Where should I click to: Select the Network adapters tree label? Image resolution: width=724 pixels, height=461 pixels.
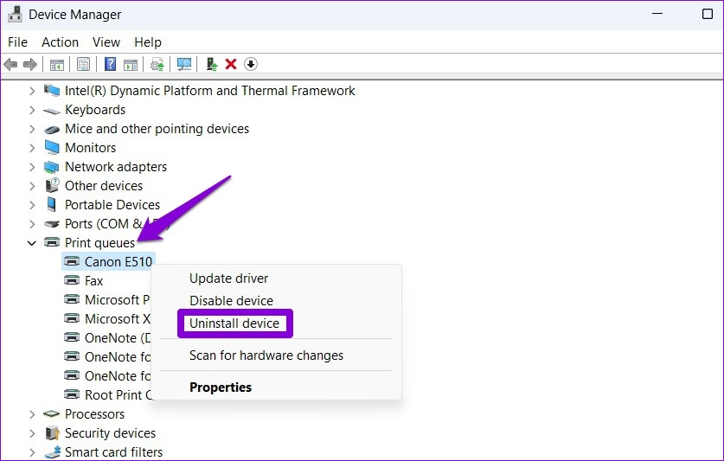click(x=116, y=167)
